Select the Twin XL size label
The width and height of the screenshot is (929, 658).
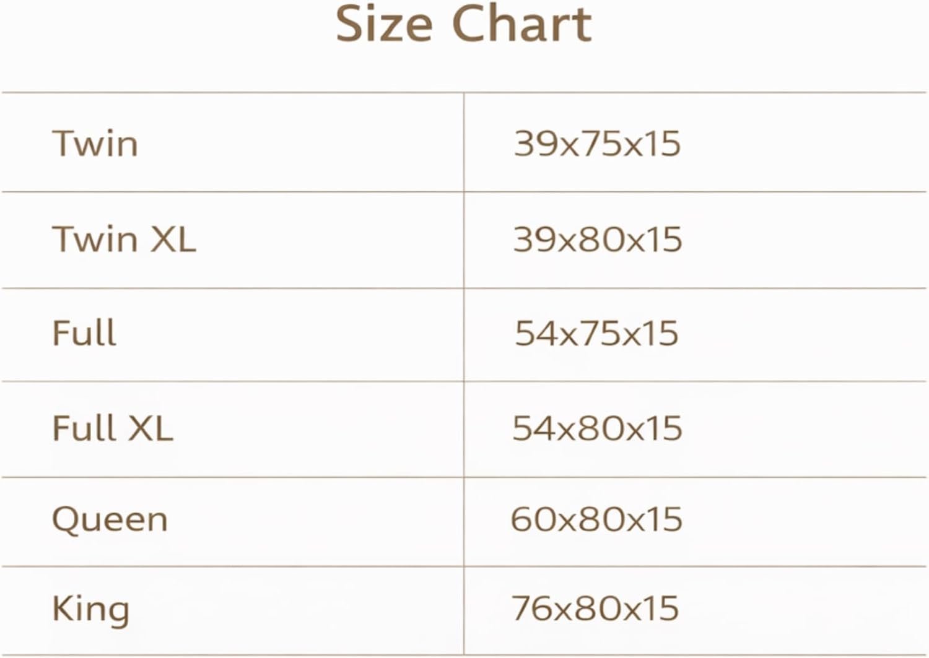[124, 240]
